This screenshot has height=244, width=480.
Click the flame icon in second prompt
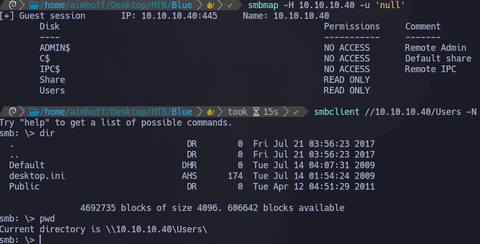(210, 112)
